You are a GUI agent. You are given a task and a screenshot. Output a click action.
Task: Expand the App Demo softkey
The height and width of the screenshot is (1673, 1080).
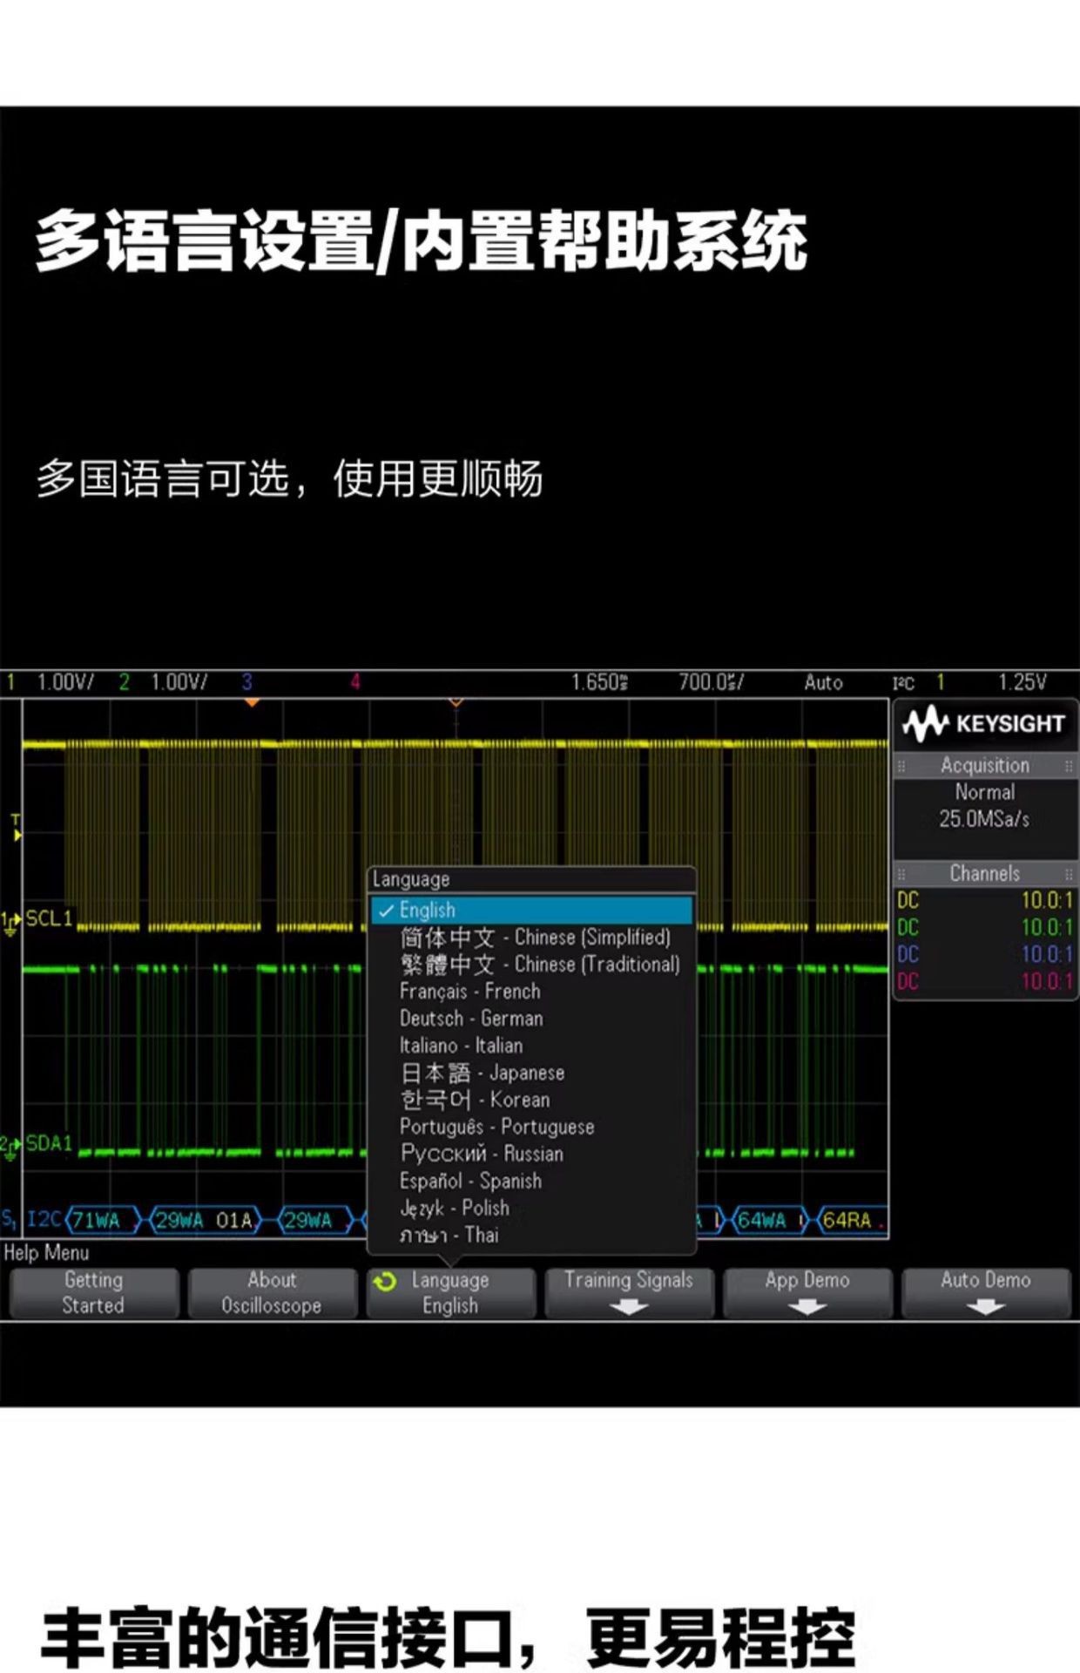pyautogui.click(x=807, y=1292)
